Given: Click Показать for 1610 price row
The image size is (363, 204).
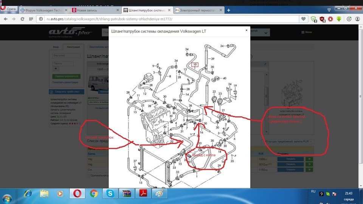Looking at the screenshot, I should (x=290, y=164).
